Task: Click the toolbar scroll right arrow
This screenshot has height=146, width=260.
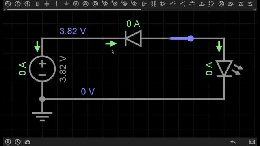Action: (255, 10)
